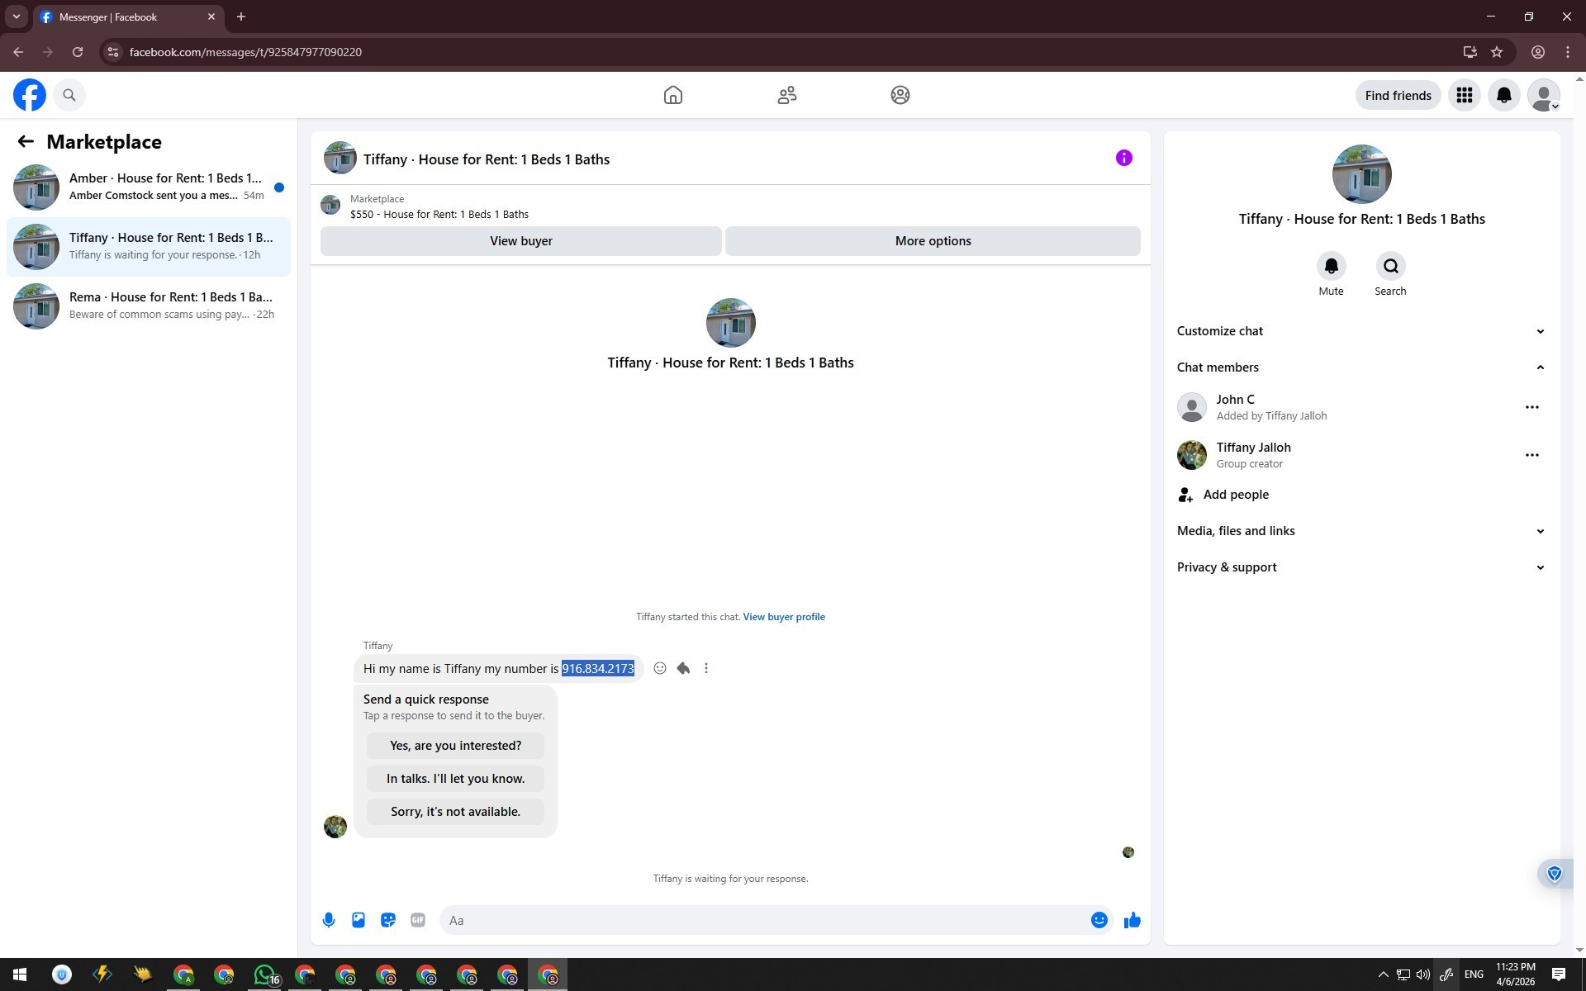1586x991 pixels.
Task: Attach a photo file icon
Action: [x=359, y=920]
